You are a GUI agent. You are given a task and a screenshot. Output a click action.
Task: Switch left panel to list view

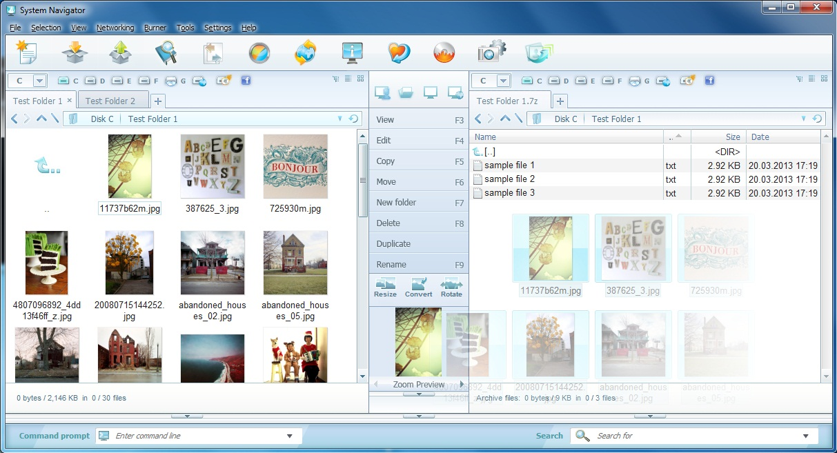coord(348,79)
